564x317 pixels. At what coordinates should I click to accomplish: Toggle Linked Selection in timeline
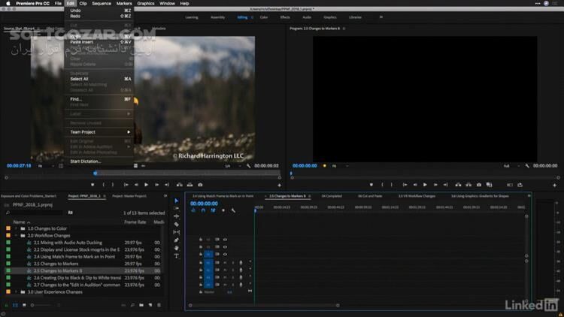(213, 210)
